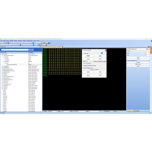This screenshot has height=152, width=152.
Task: Click the device search text field
Action: (x=15, y=50)
